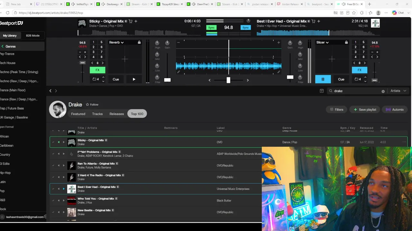
Task: Add left deck track Sticky to playlist
Action: point(136,21)
